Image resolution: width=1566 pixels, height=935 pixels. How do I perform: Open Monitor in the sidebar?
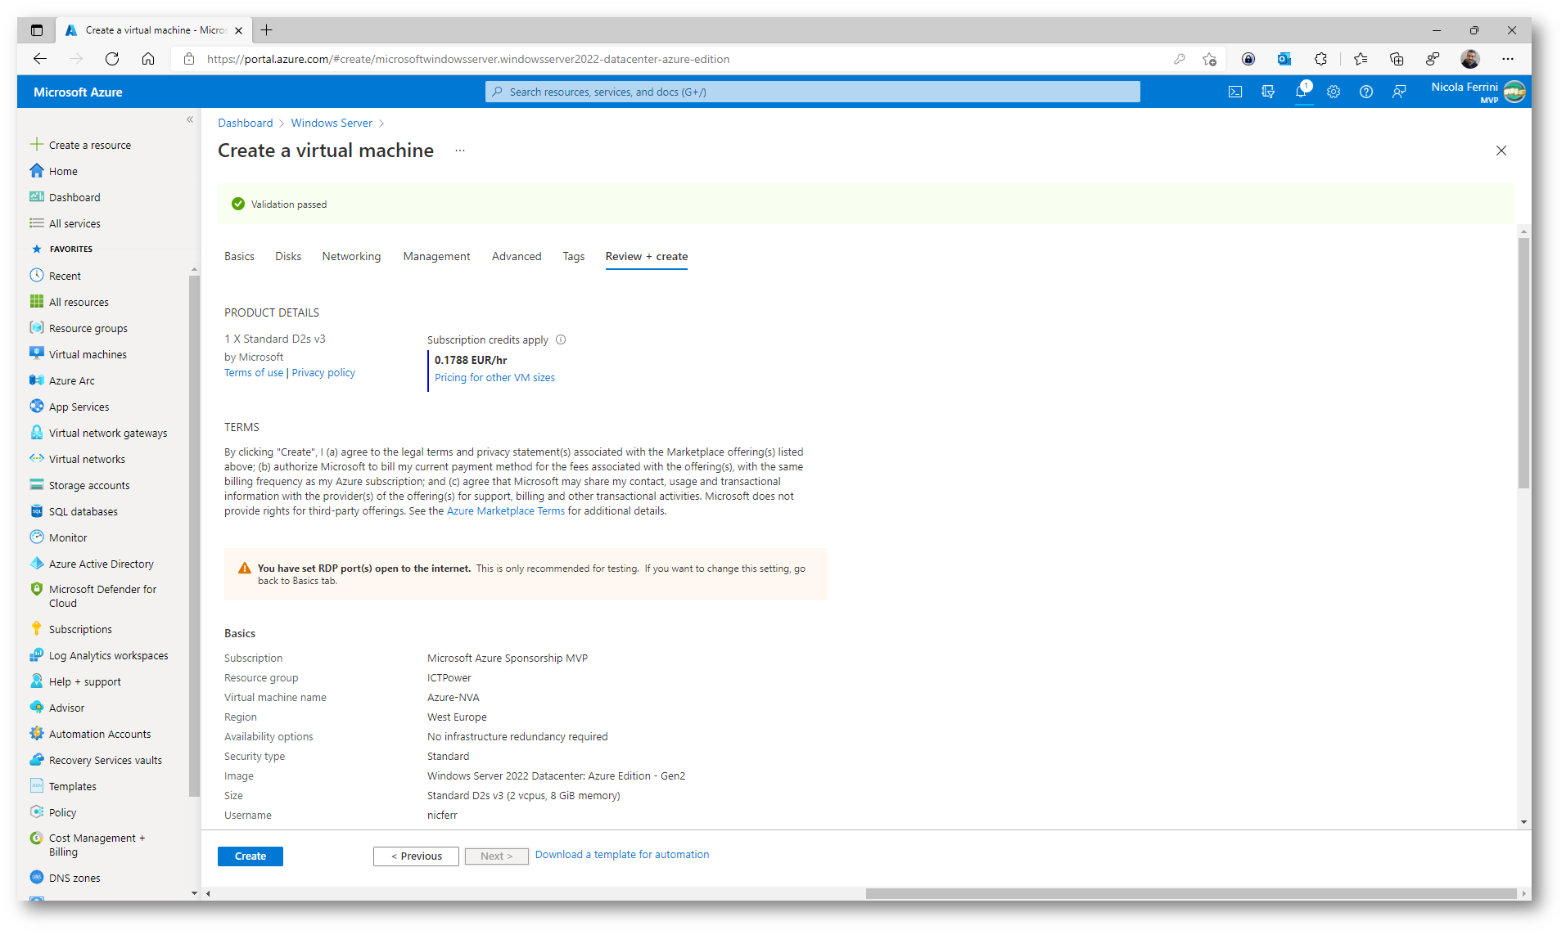click(x=68, y=537)
